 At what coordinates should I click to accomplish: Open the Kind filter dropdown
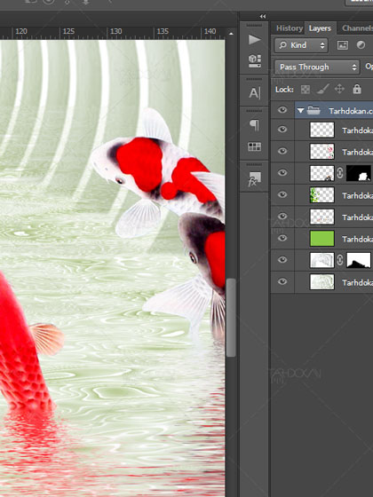point(301,45)
